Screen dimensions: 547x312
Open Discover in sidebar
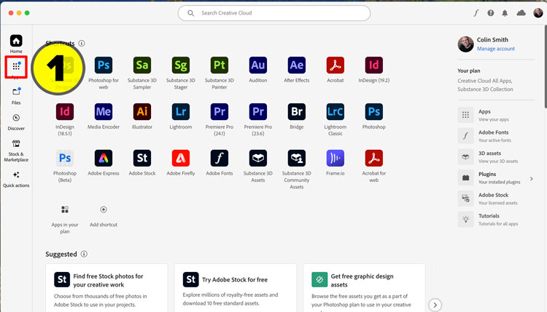coord(16,121)
